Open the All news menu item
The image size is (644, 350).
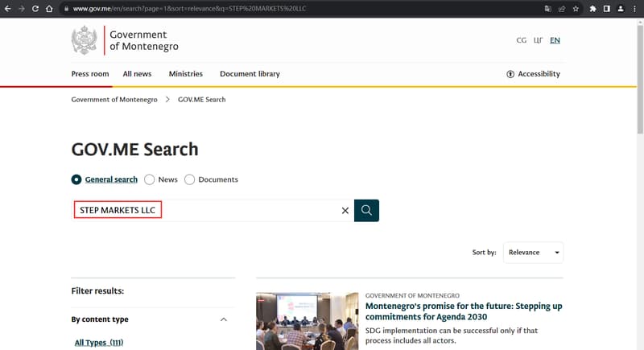(x=137, y=74)
